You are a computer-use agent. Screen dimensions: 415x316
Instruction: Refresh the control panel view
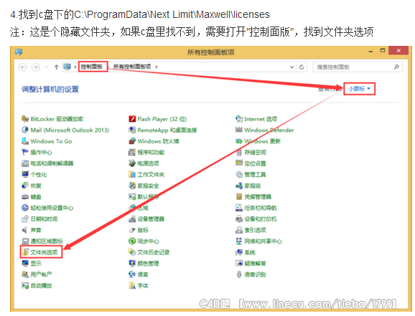302,67
